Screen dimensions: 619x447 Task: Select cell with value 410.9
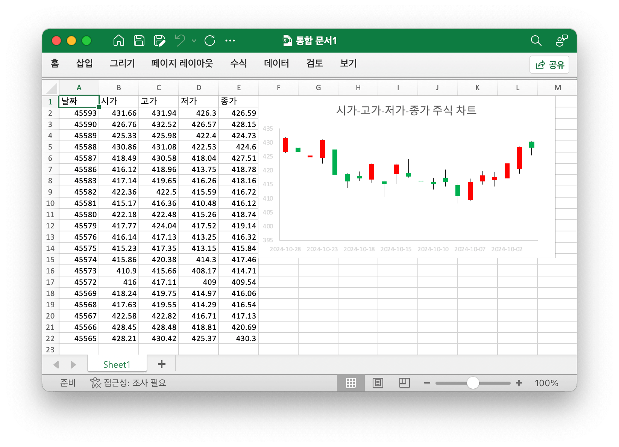click(119, 271)
